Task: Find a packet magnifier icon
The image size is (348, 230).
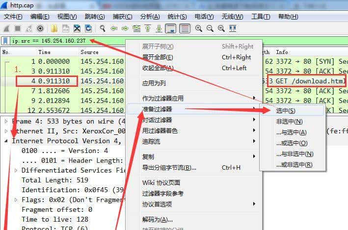Action: click(x=102, y=28)
